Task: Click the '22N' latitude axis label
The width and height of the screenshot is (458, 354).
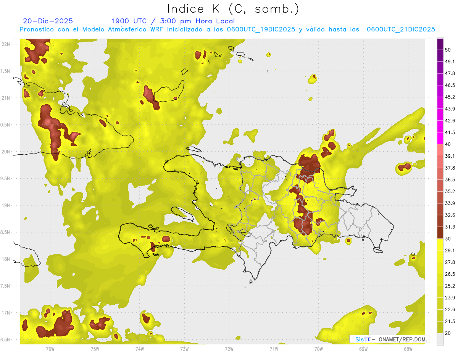Action: [x=6, y=44]
